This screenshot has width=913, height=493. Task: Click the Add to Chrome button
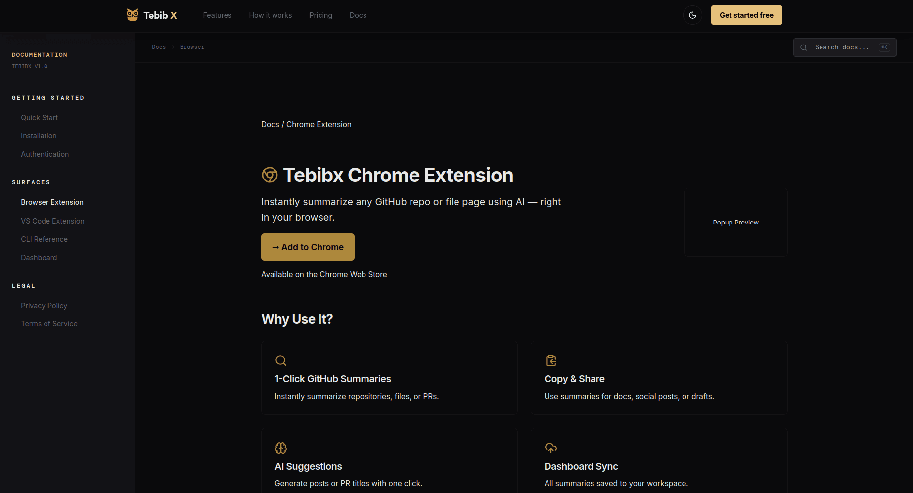coord(308,247)
